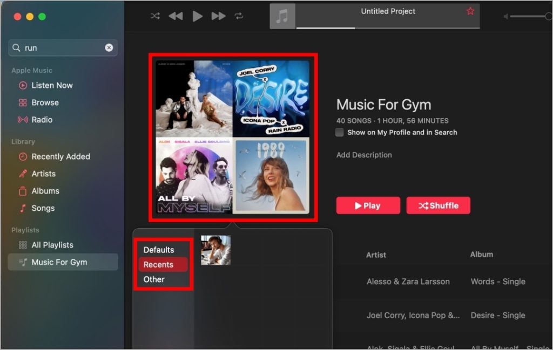Skip forward to the next track
This screenshot has height=350, width=553.
(x=218, y=16)
